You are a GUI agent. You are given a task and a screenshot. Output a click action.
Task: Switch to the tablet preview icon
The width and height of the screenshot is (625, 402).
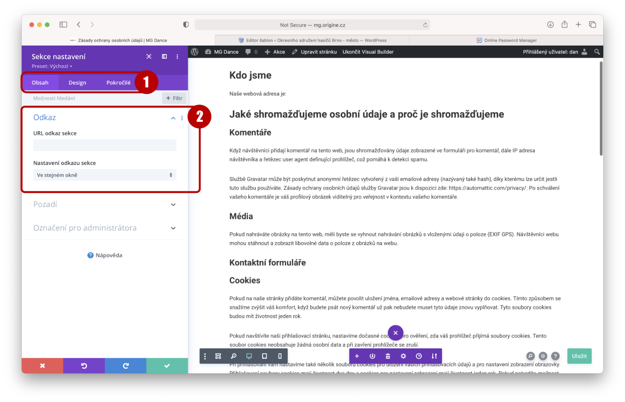264,356
